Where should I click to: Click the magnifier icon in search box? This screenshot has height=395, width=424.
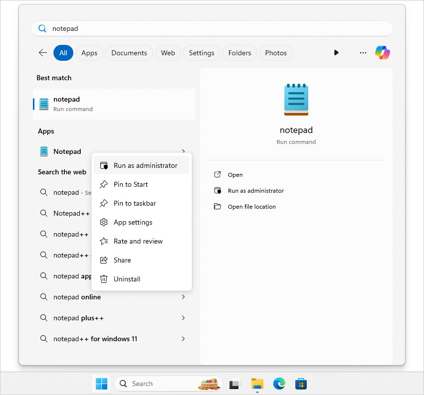click(x=42, y=28)
